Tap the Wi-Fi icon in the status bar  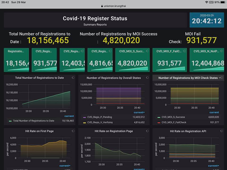[206, 2]
